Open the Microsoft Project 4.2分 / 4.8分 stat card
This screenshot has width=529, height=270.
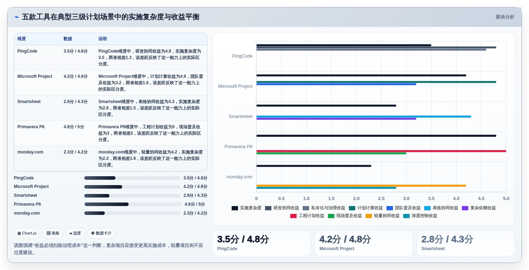tap(364, 243)
